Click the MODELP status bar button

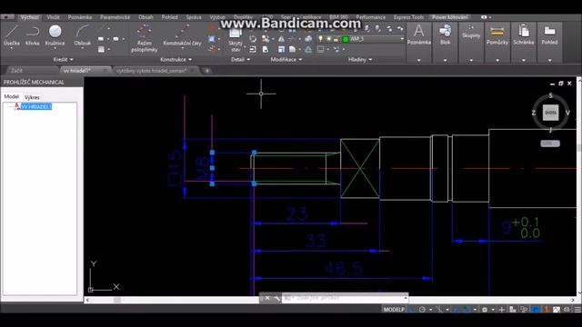point(394,310)
